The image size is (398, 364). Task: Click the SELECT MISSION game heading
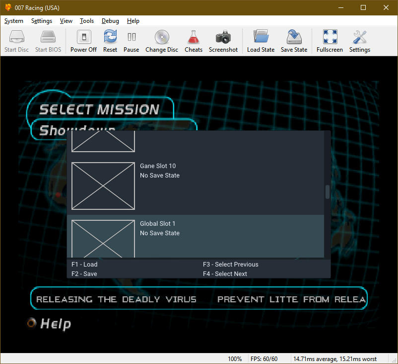point(99,109)
